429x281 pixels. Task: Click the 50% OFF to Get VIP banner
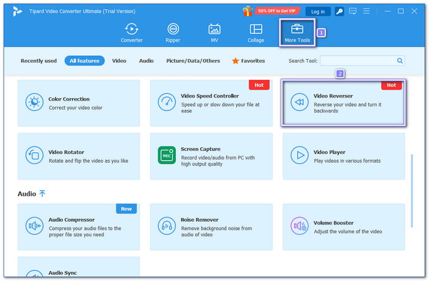click(x=277, y=11)
